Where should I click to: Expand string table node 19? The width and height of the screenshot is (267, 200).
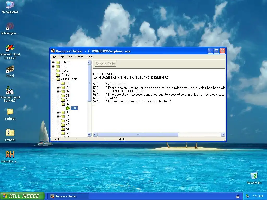click(x=58, y=83)
